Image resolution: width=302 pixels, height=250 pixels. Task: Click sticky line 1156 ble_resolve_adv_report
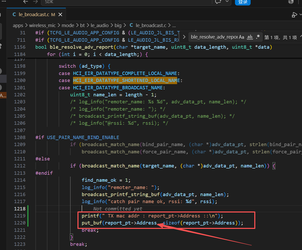click(x=154, y=47)
